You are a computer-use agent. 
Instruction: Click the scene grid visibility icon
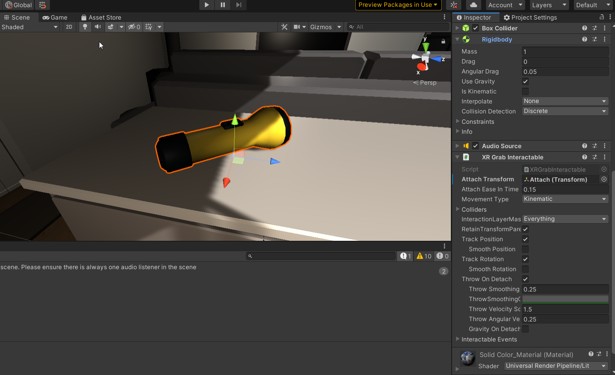[x=149, y=27]
